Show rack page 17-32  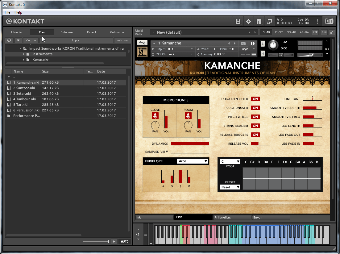point(279,32)
